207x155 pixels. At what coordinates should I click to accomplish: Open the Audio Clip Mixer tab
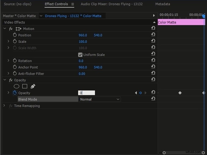[x=112, y=4]
